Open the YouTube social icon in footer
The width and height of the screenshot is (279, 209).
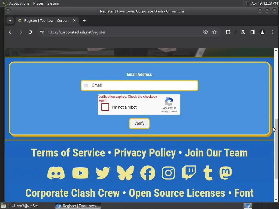point(80,173)
